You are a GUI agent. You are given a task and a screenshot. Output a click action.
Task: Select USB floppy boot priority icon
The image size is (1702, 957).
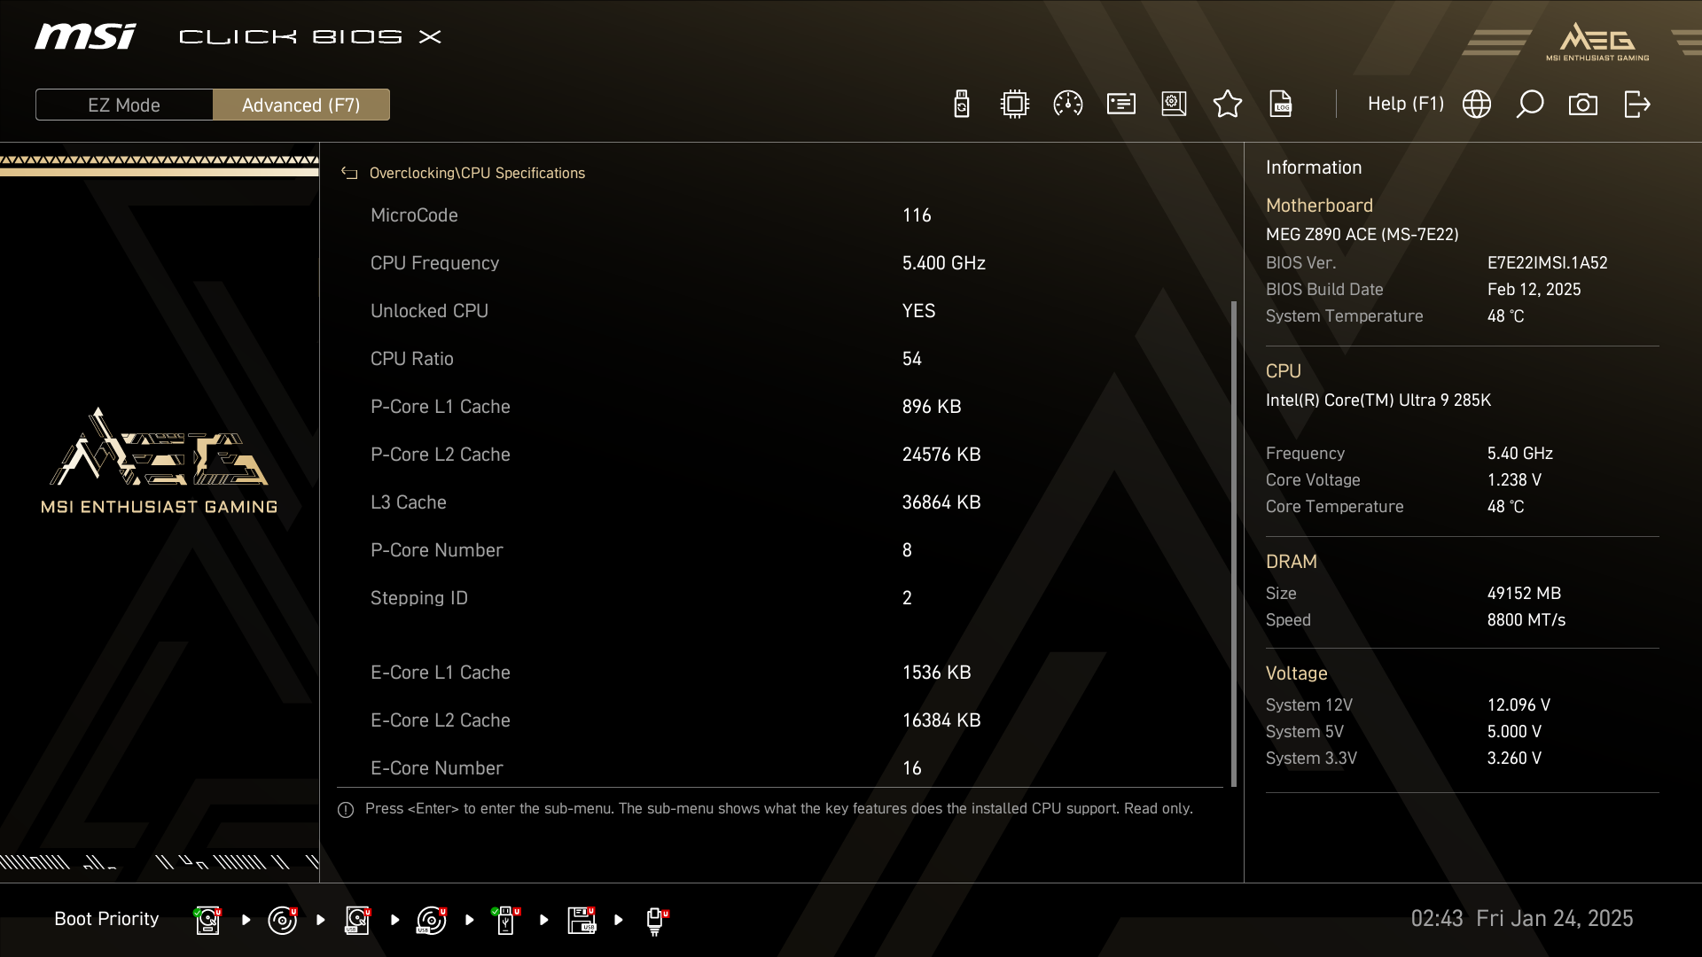tap(582, 920)
